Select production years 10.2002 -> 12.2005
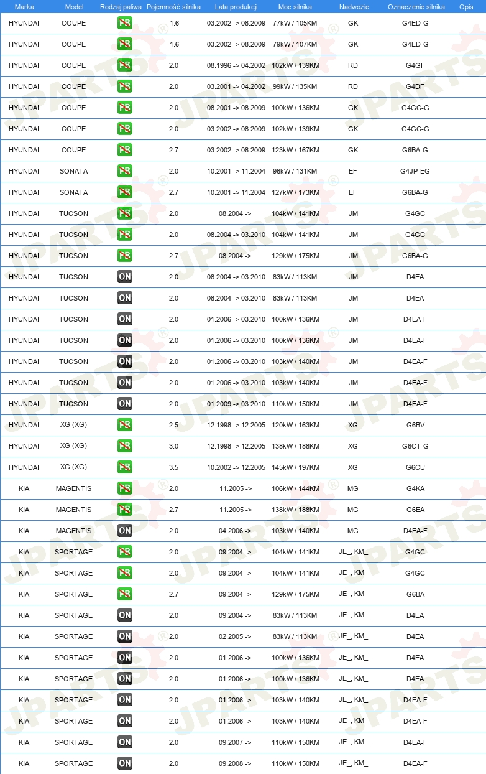The image size is (486, 774). pyautogui.click(x=236, y=467)
